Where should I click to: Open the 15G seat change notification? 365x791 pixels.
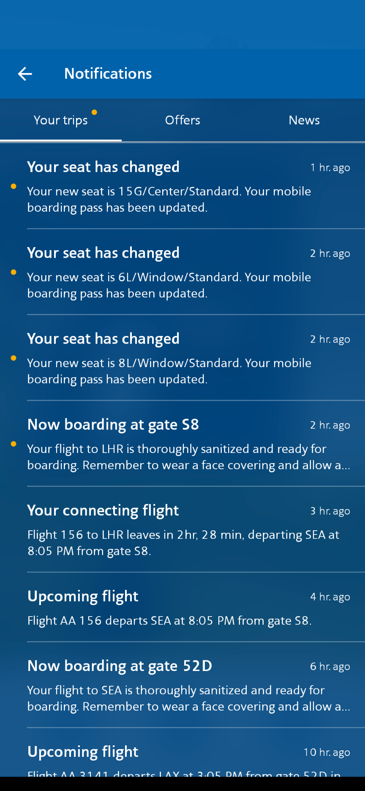point(182,186)
